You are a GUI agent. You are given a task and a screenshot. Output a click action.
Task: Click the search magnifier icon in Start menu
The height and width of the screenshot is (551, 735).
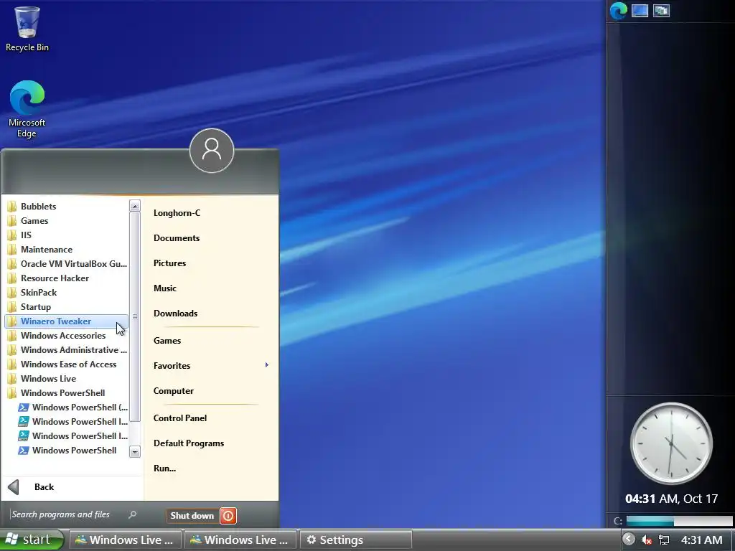(x=133, y=514)
